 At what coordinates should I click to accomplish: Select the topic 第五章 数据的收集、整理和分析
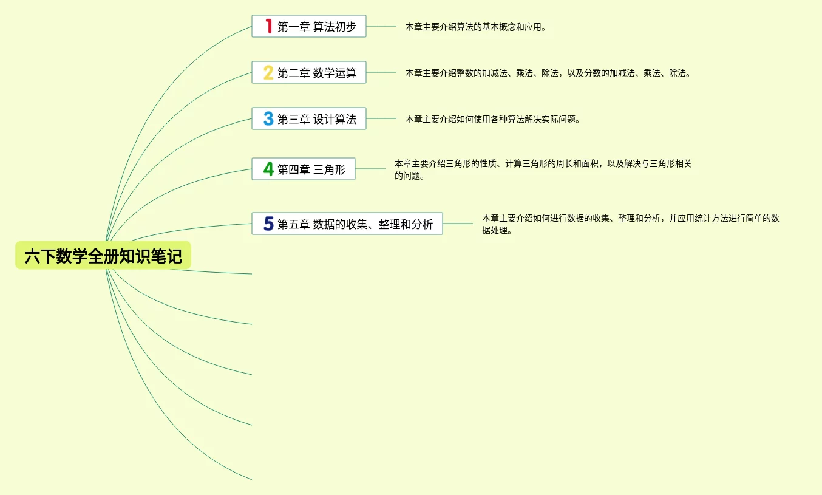347,224
